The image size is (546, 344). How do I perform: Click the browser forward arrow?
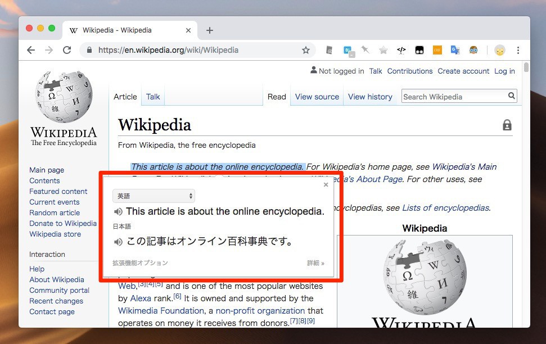point(49,50)
